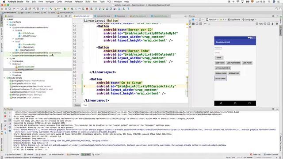Open the Gradle Console tool button
This screenshot has height=159, width=283.
click(x=271, y=155)
